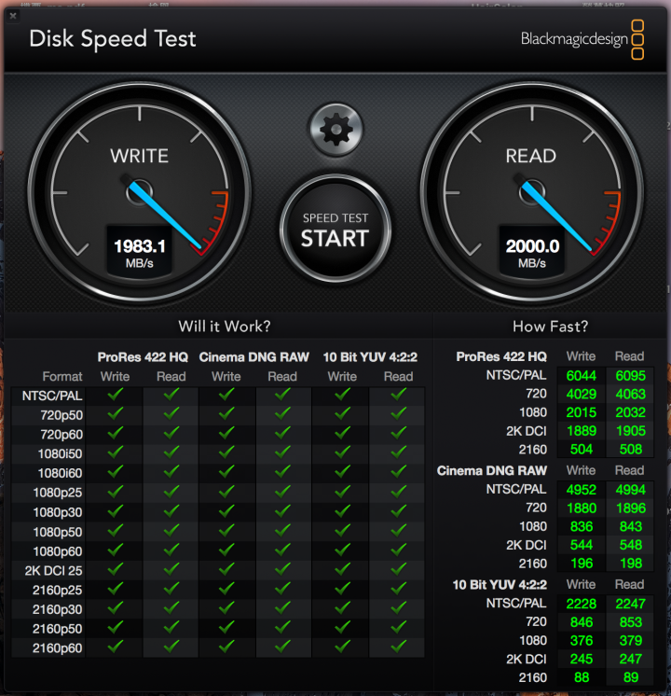Click ProRes 720 write value 4029
Screen dimensions: 671x696
581,394
